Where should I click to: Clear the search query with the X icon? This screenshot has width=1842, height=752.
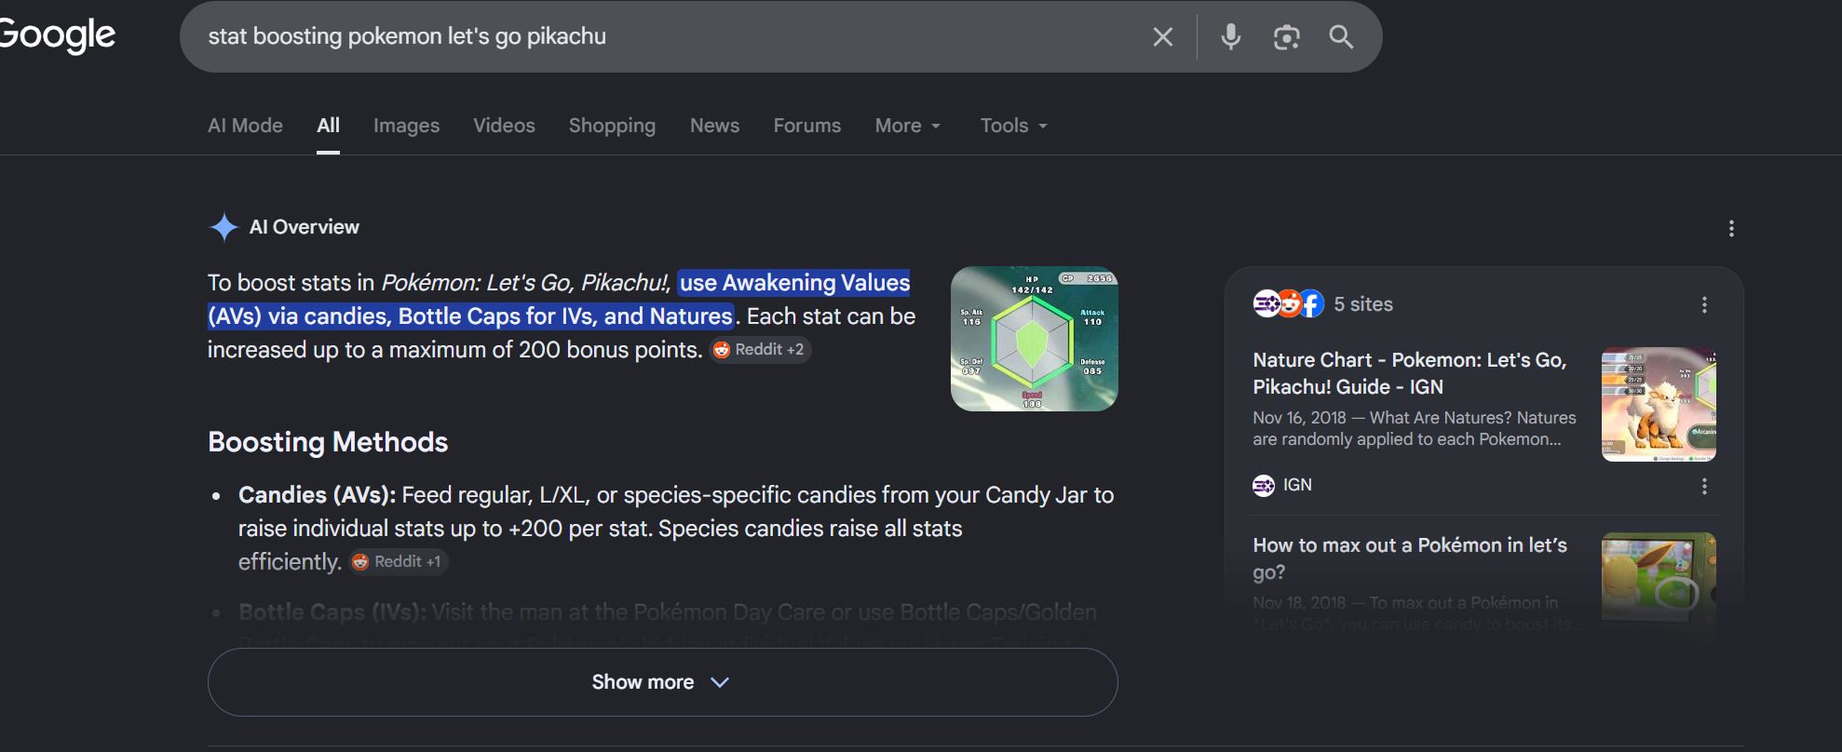click(1162, 37)
